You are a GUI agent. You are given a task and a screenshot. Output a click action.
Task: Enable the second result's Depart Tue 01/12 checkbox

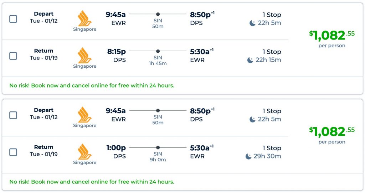tap(13, 115)
